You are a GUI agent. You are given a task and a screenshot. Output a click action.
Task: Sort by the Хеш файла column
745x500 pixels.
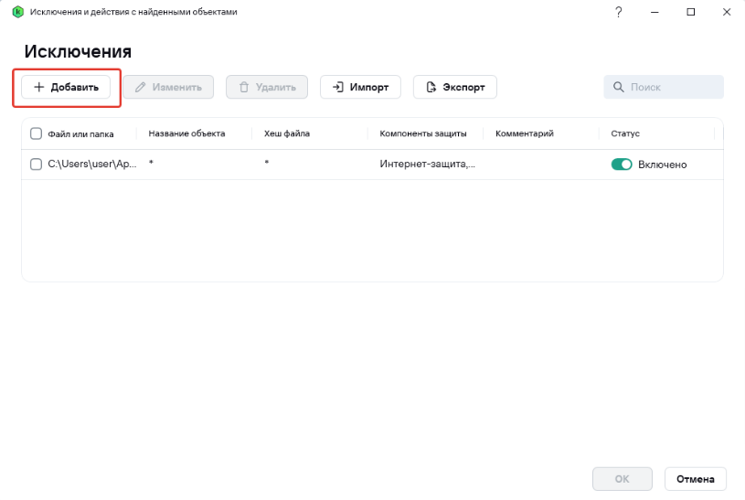(x=286, y=133)
